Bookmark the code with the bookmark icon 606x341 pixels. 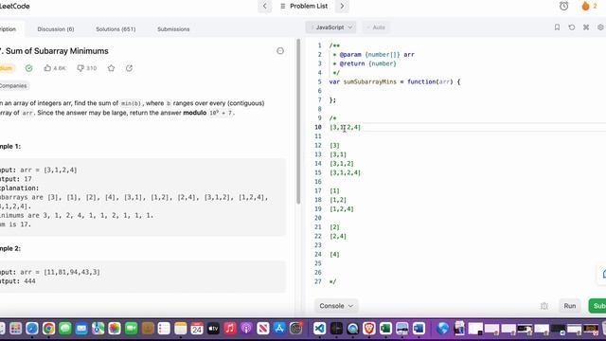pyautogui.click(x=557, y=27)
